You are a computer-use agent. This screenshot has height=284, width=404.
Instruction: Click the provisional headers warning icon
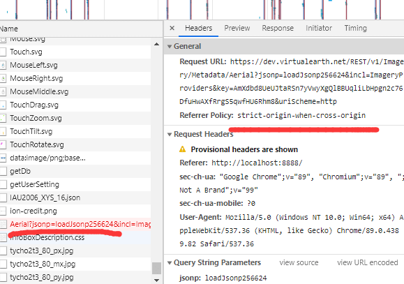[182, 149]
